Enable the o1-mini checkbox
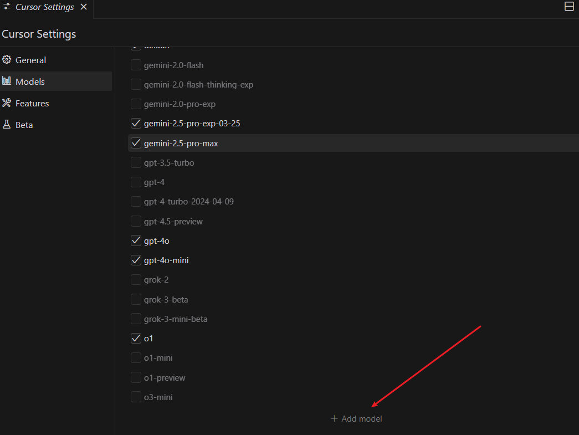Image resolution: width=579 pixels, height=435 pixels. [136, 358]
